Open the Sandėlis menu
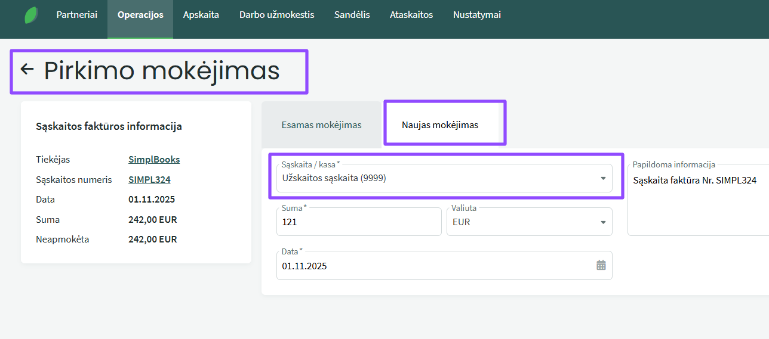The width and height of the screenshot is (769, 339). click(x=352, y=15)
